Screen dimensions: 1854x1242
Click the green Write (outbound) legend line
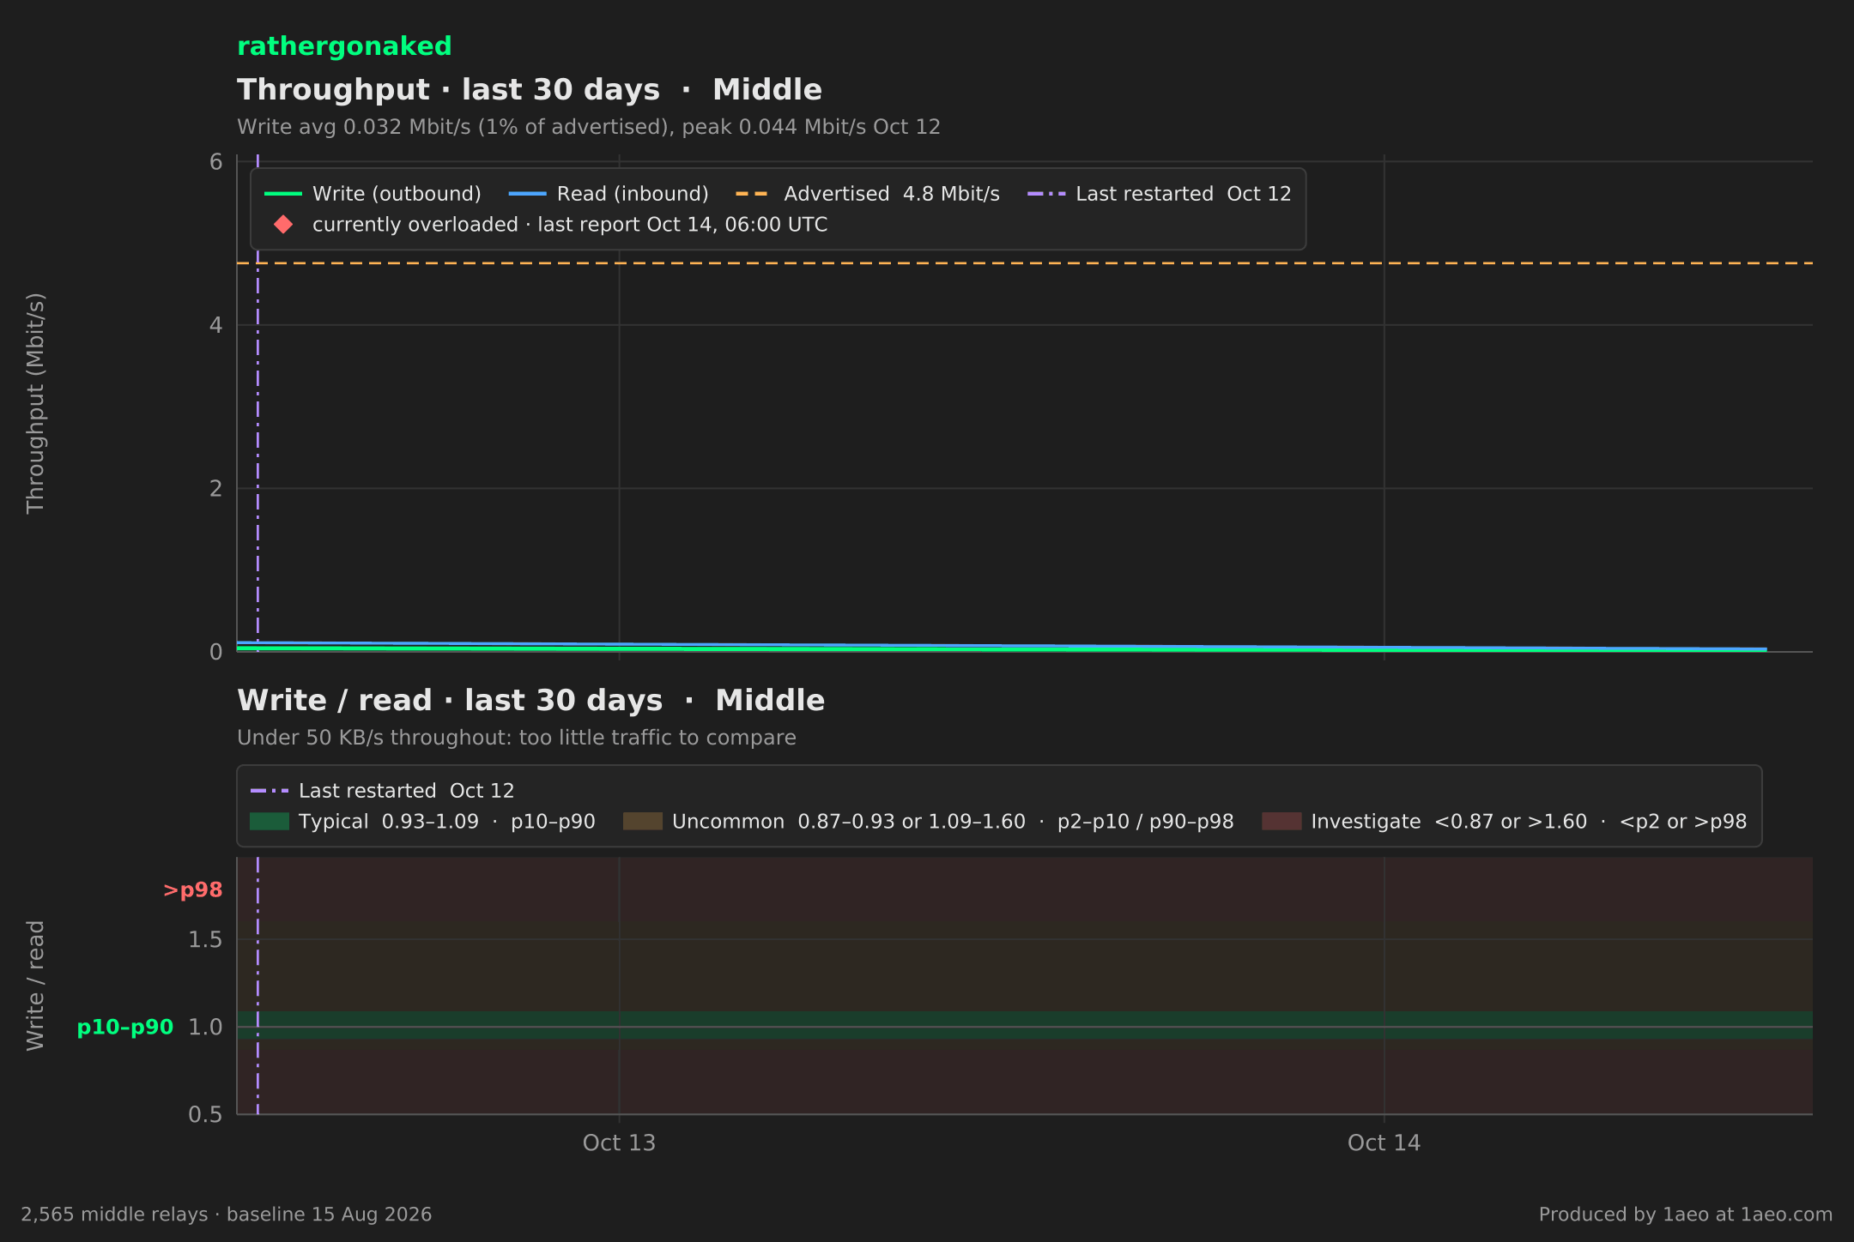pos(283,194)
